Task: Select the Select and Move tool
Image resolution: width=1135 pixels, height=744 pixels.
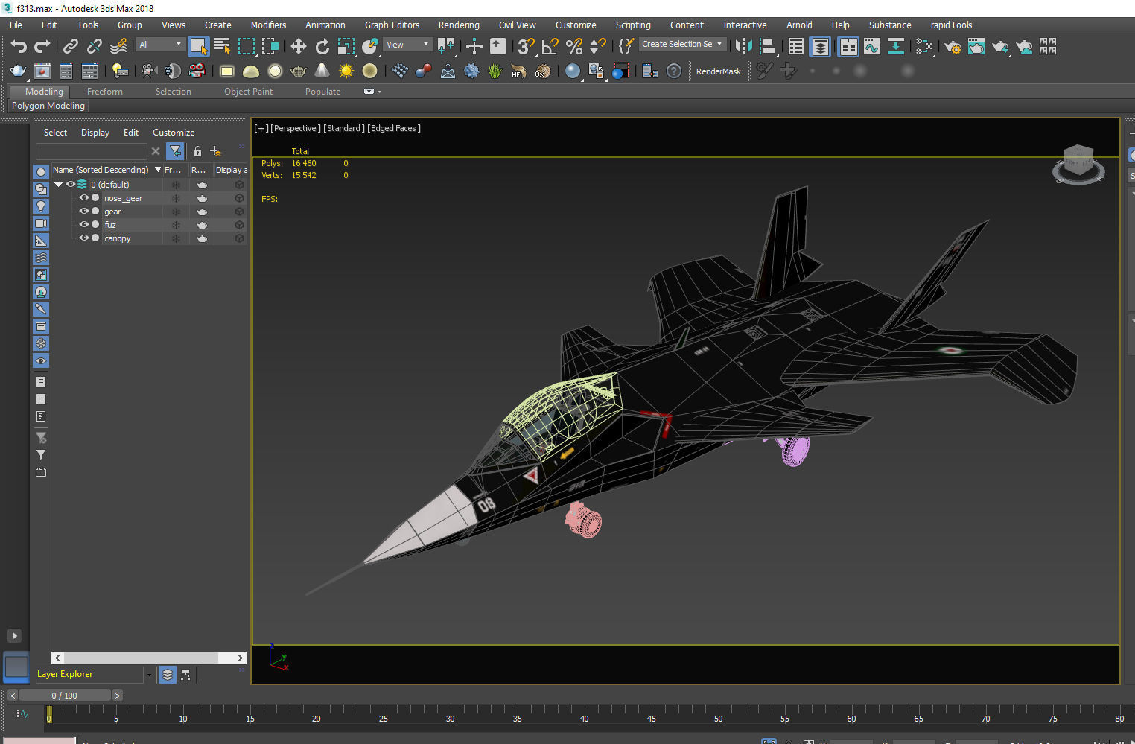Action: [298, 47]
